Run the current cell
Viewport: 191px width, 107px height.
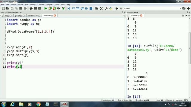(x=50, y=8)
